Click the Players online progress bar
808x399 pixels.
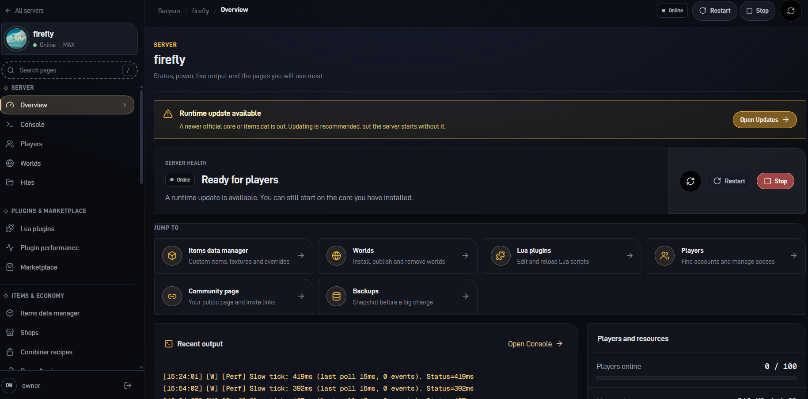click(696, 378)
